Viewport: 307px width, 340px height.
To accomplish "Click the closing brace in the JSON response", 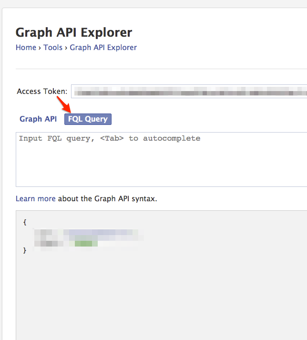I will [x=25, y=250].
